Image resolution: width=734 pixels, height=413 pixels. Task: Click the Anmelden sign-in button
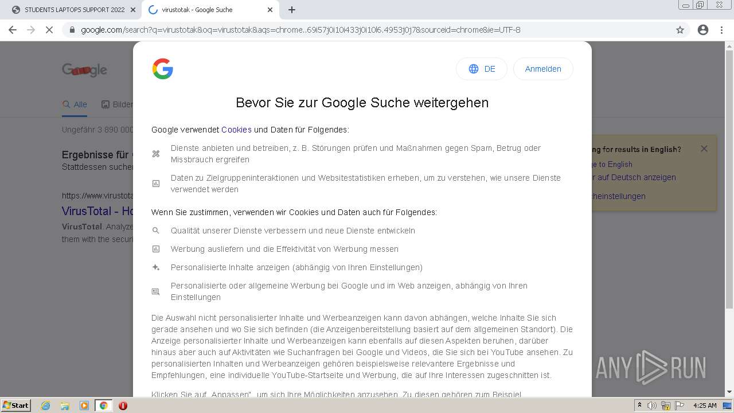coord(543,69)
